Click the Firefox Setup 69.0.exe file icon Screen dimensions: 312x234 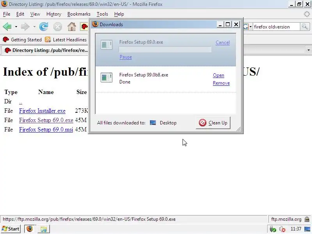(x=106, y=44)
